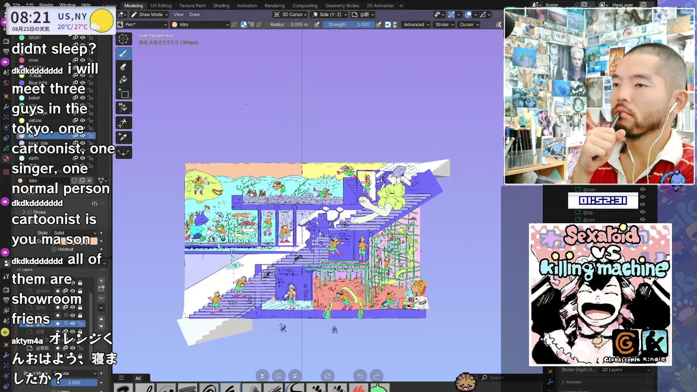Add a new grease pencil layer
Screen dimensions: 697x392
pos(101,281)
